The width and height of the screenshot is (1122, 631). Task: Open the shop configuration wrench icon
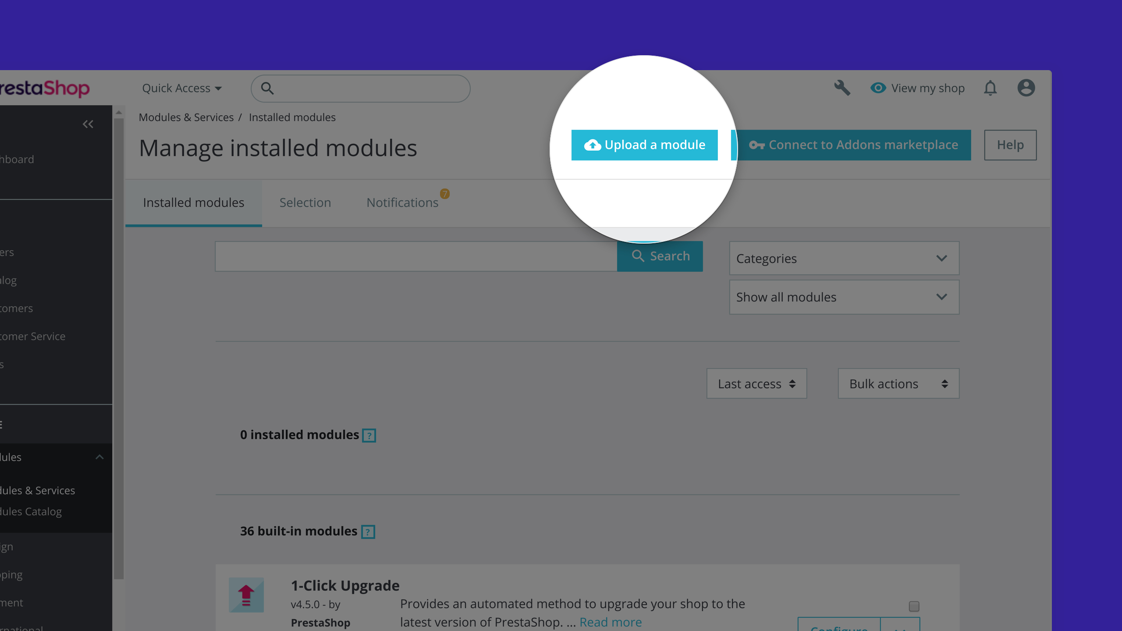(x=843, y=88)
